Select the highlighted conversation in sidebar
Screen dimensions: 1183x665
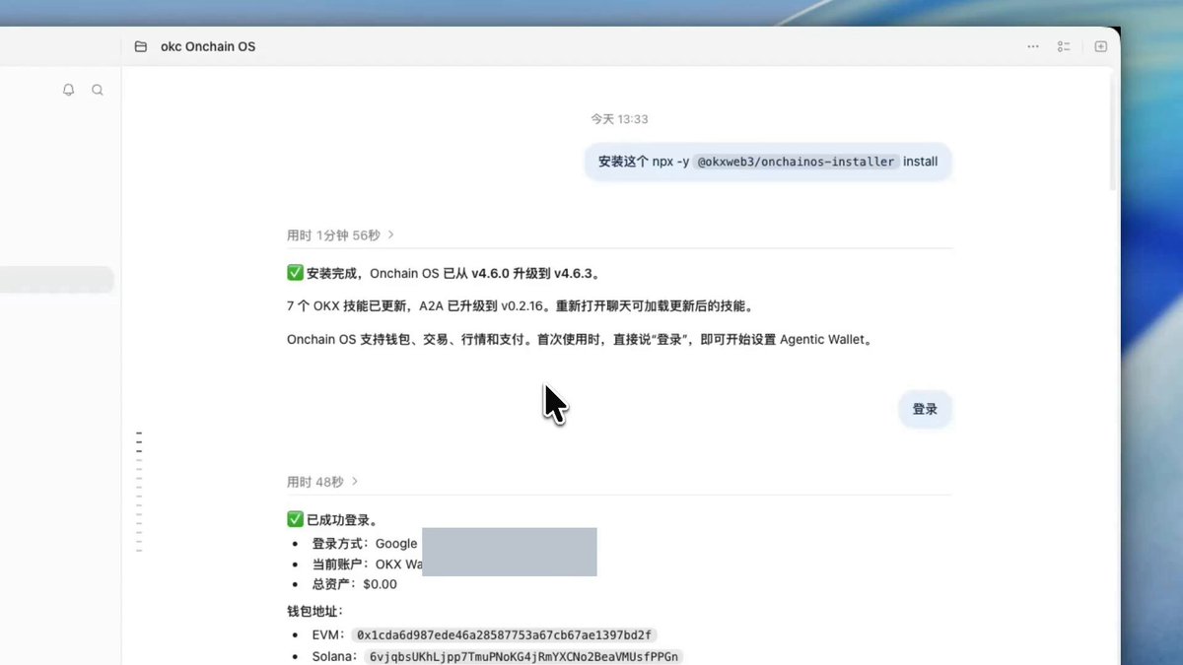pos(57,280)
